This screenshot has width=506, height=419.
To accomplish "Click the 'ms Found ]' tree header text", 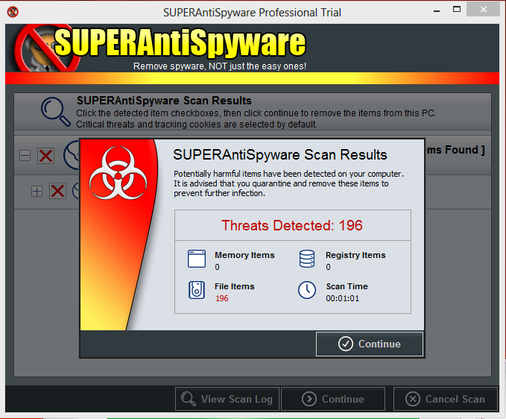I will click(455, 150).
